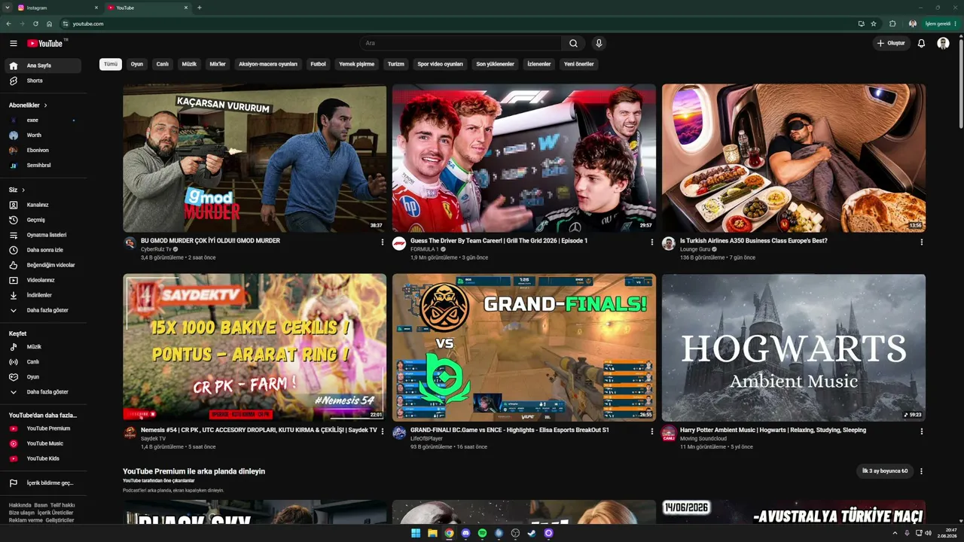This screenshot has height=542, width=964.
Task: Open Oyun under Keşfet
Action: [43, 377]
